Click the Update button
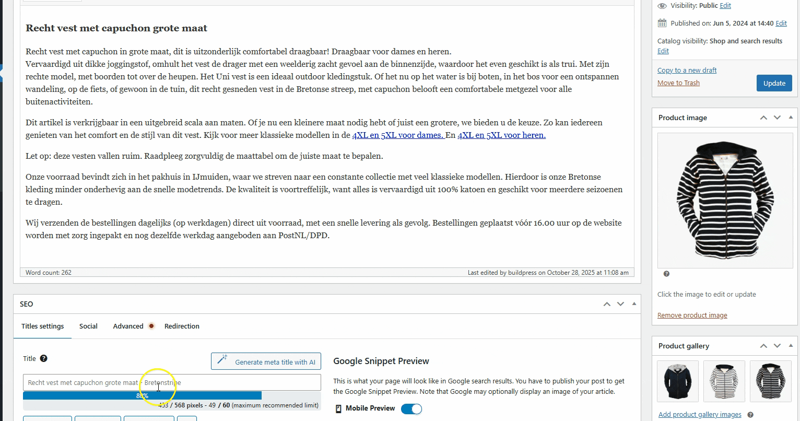The width and height of the screenshot is (800, 421). pos(774,83)
